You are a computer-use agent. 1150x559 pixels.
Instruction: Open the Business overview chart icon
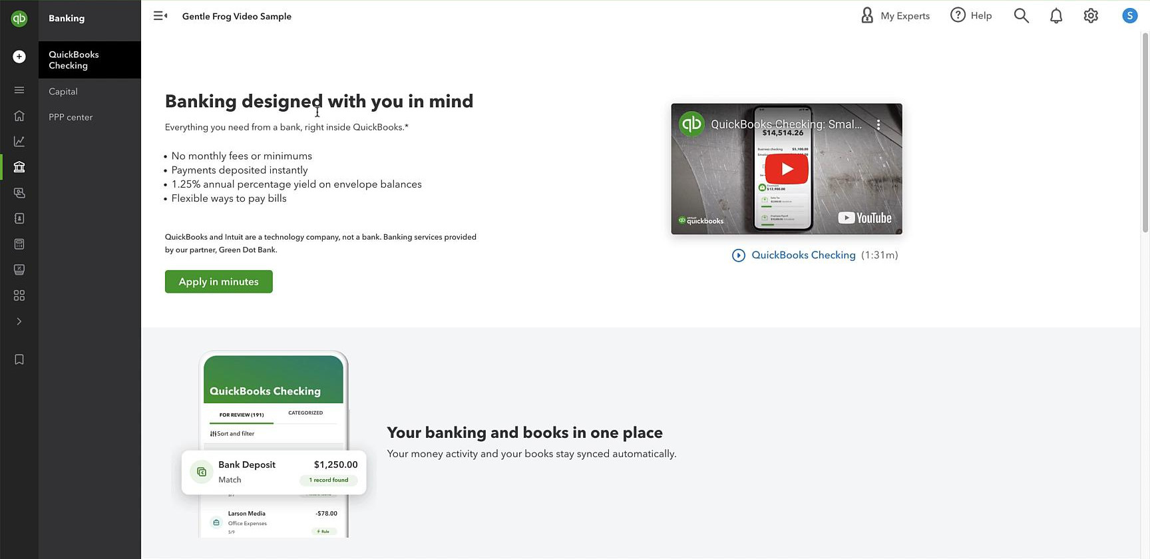click(x=19, y=141)
